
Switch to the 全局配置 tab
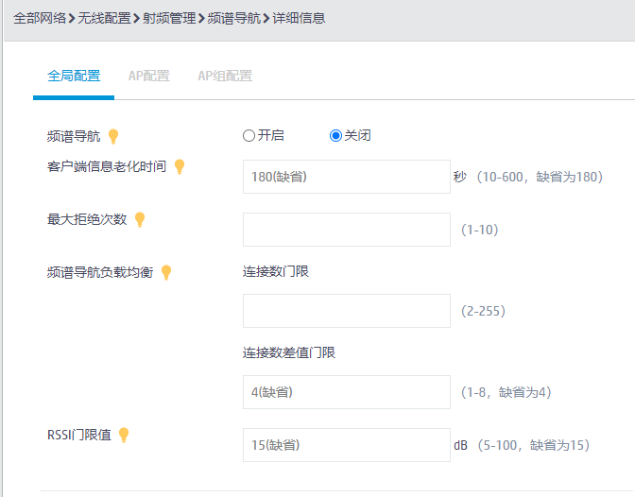point(74,76)
